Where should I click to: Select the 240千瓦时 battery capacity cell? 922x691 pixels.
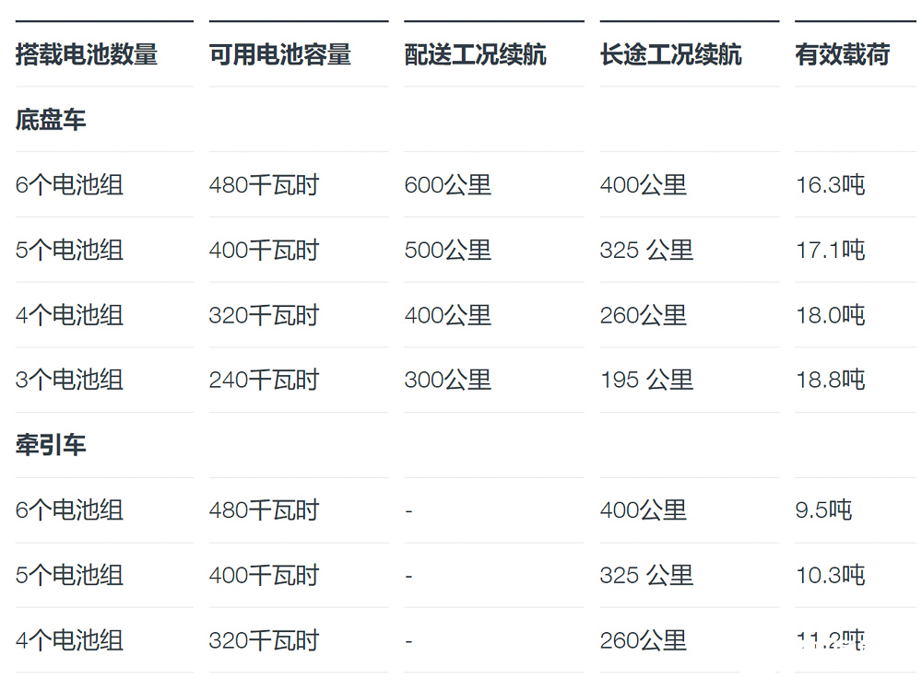pos(264,380)
